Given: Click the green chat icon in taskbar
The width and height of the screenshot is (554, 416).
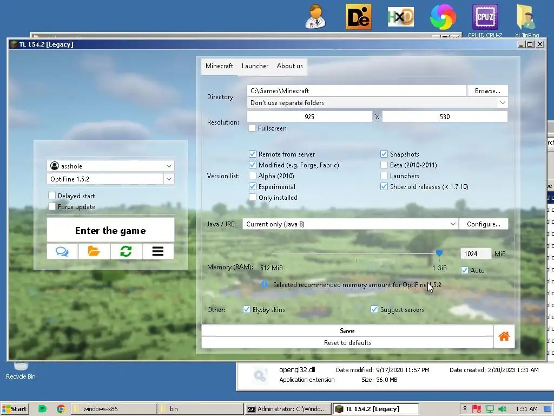Looking at the screenshot, I should (x=42, y=409).
